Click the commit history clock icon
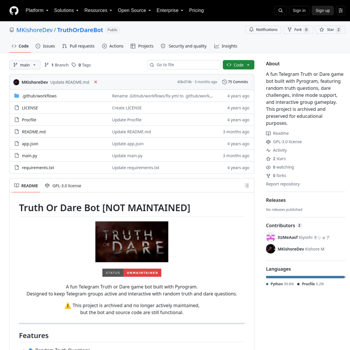This screenshot has height=350, width=350. click(x=224, y=82)
